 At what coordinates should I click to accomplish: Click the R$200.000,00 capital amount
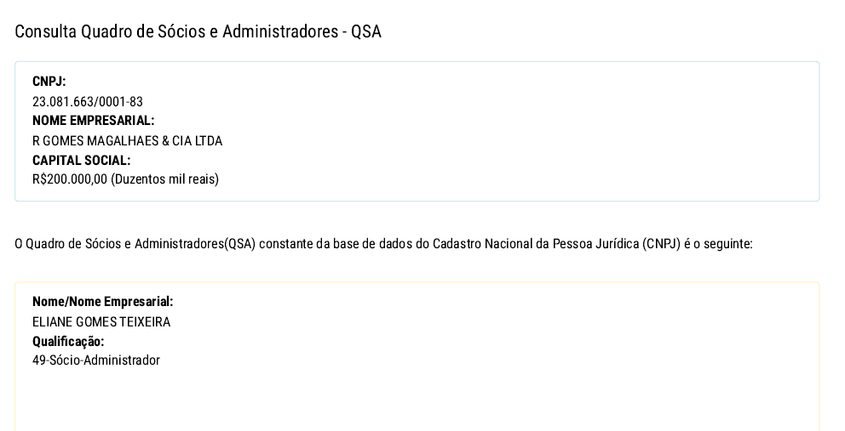coord(70,179)
